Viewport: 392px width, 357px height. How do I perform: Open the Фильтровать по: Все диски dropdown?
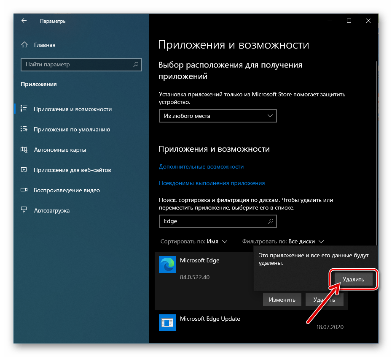tap(283, 242)
